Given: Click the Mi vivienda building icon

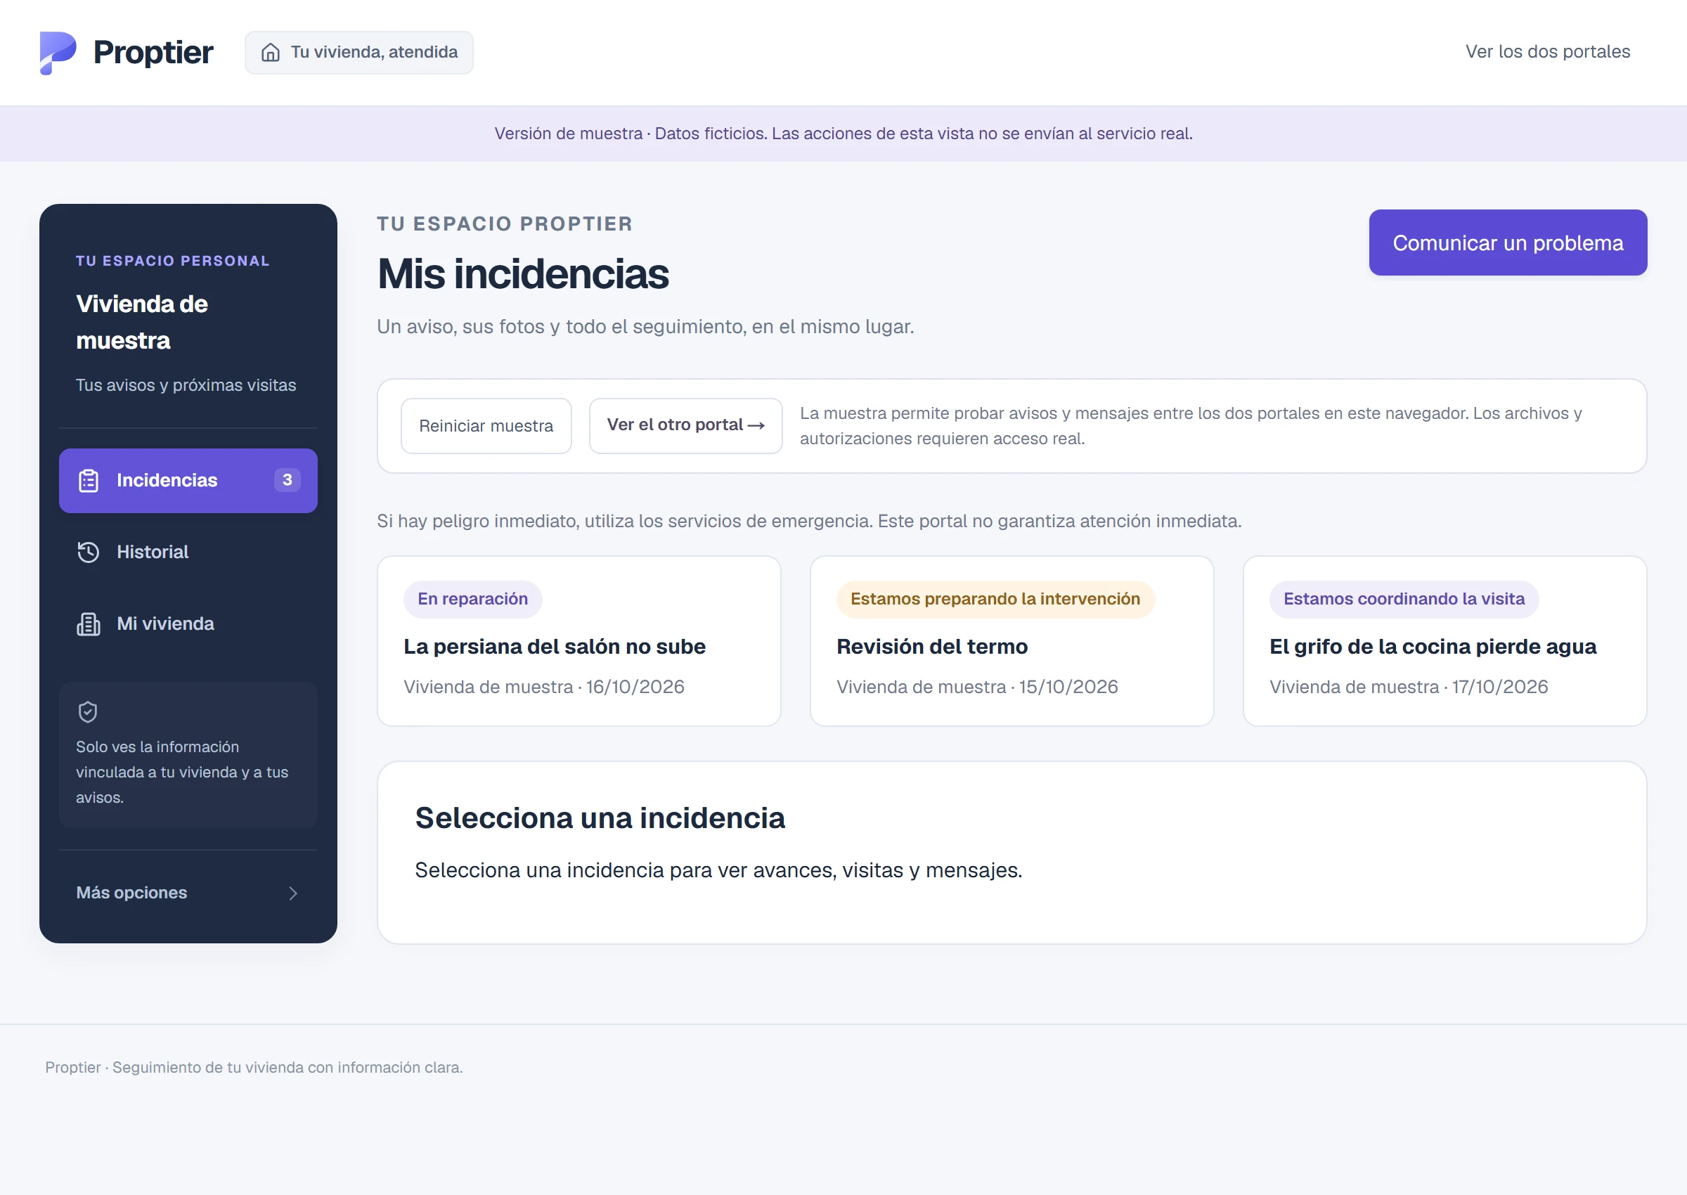Looking at the screenshot, I should [x=89, y=624].
